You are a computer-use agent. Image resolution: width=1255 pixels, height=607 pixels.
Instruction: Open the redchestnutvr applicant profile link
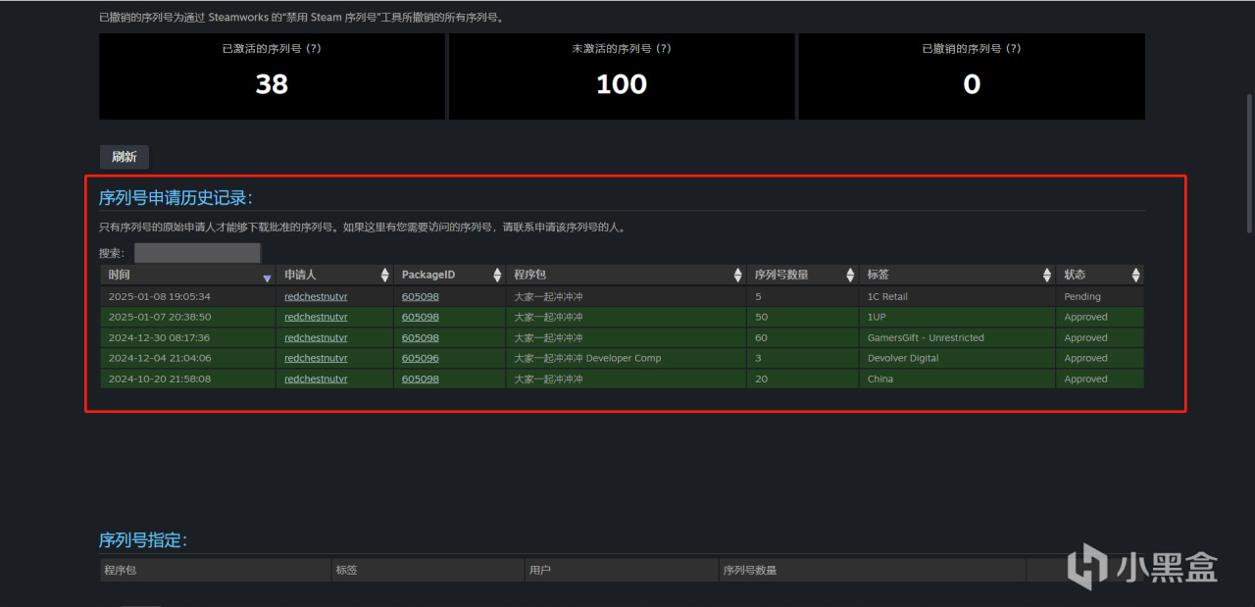pyautogui.click(x=316, y=295)
